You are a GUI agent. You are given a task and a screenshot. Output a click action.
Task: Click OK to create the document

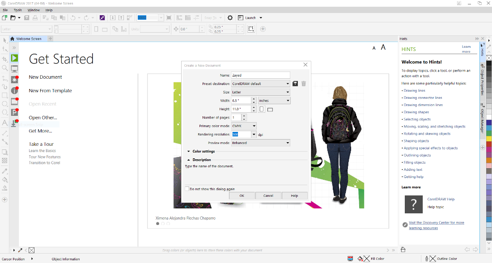click(x=242, y=195)
